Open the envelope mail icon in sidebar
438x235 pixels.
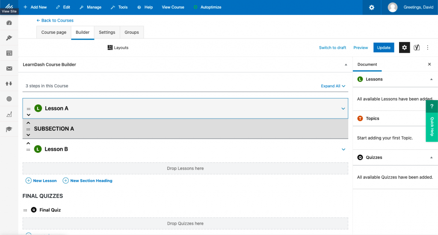click(x=9, y=68)
